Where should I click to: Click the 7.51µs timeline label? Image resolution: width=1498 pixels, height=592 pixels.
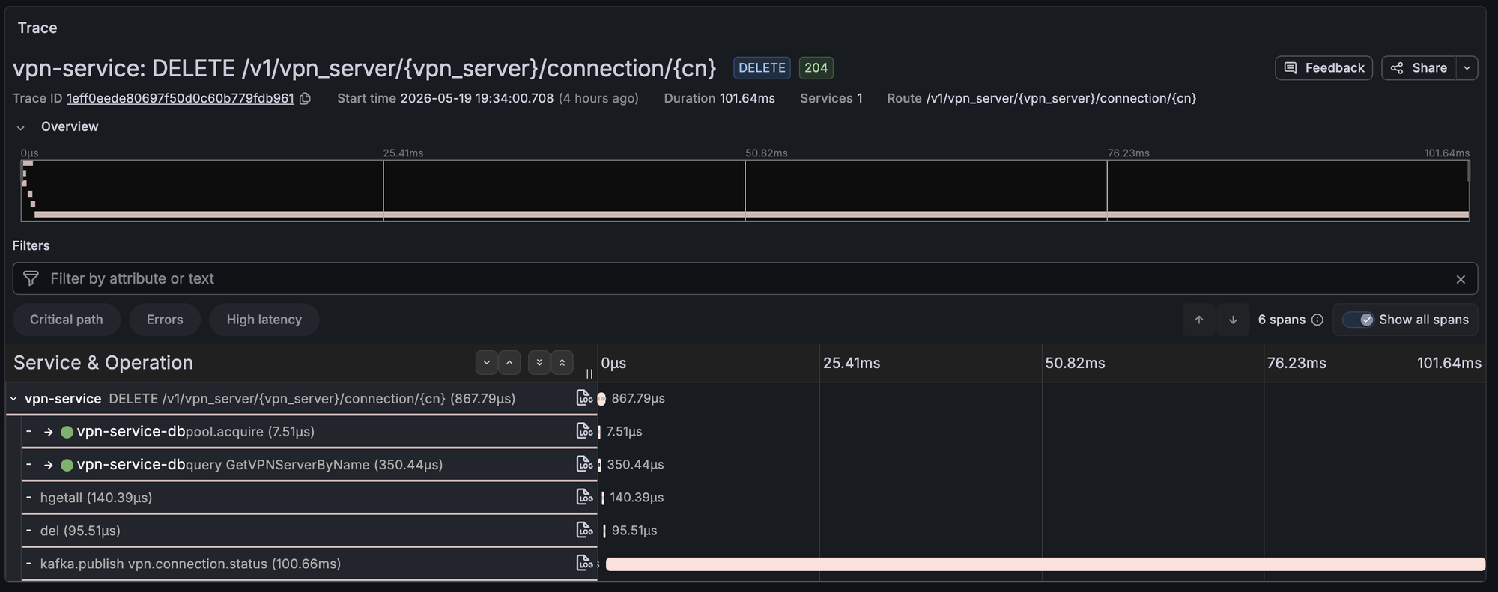[x=624, y=432]
